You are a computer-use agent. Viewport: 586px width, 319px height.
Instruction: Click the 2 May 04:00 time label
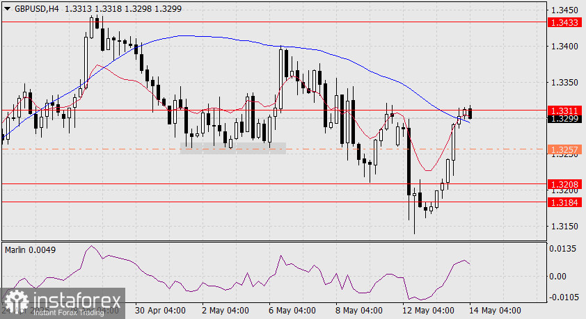click(x=225, y=311)
